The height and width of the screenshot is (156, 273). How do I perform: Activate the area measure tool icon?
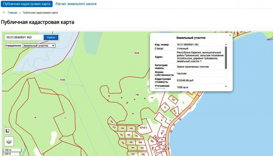pos(8,130)
